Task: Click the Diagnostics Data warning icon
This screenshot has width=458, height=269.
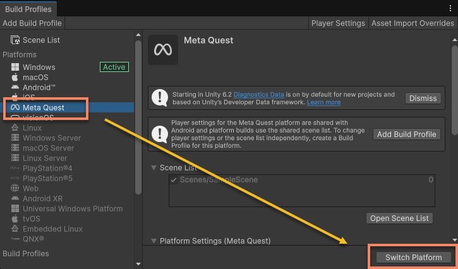Action: click(160, 98)
